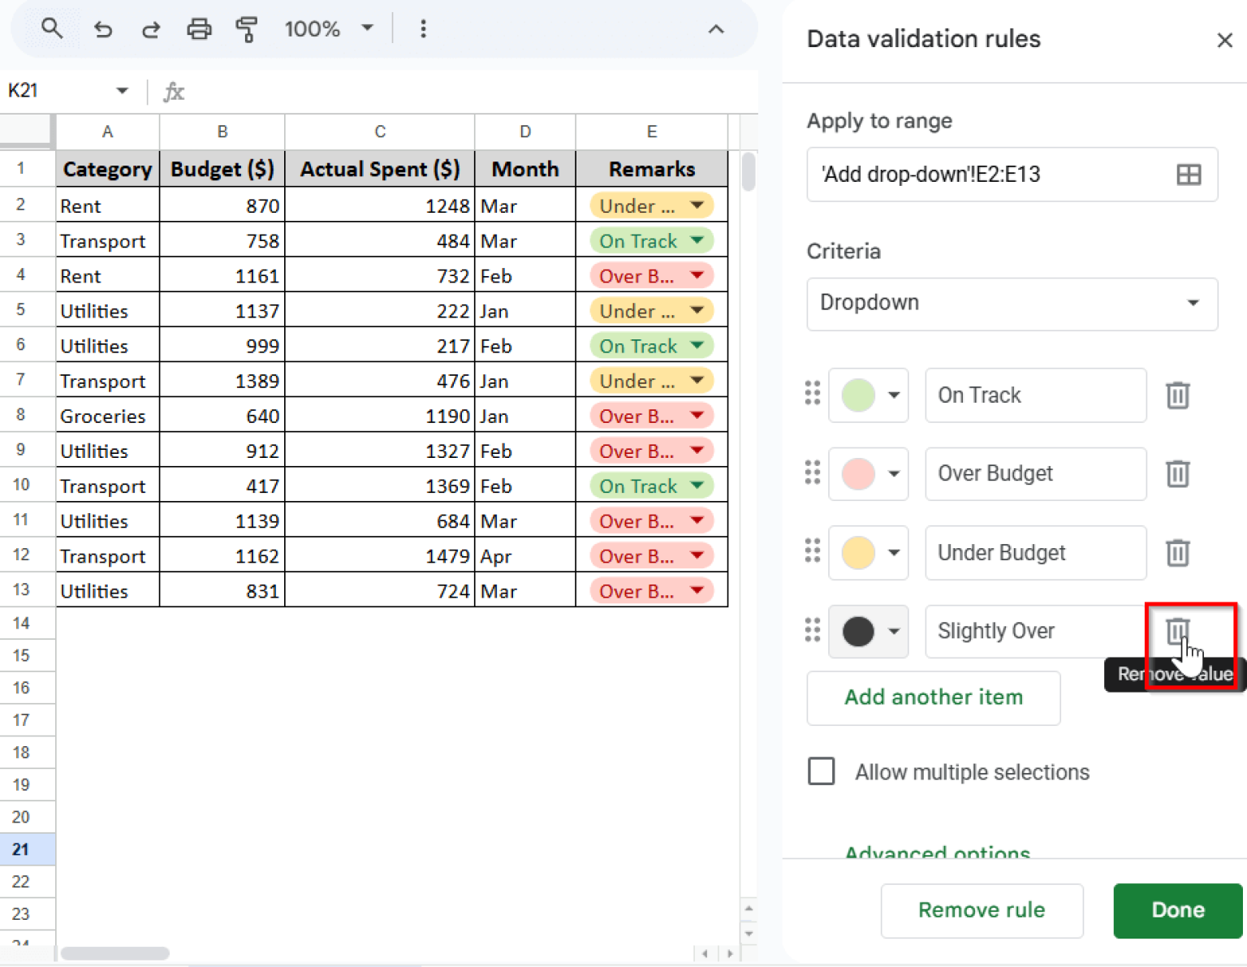Redo the last action
The image size is (1247, 967).
pyautogui.click(x=150, y=28)
